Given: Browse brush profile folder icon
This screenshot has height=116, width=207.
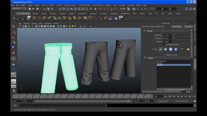Looking at the screenshot, I should click(x=188, y=49).
